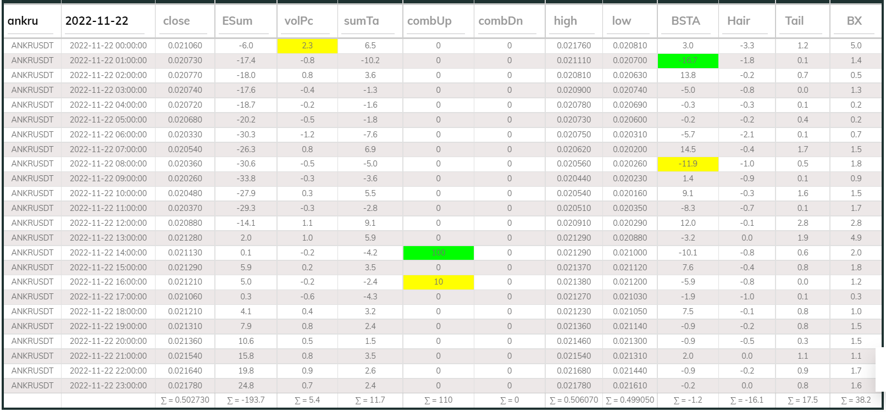Click BSTA total -1.2

pyautogui.click(x=688, y=400)
